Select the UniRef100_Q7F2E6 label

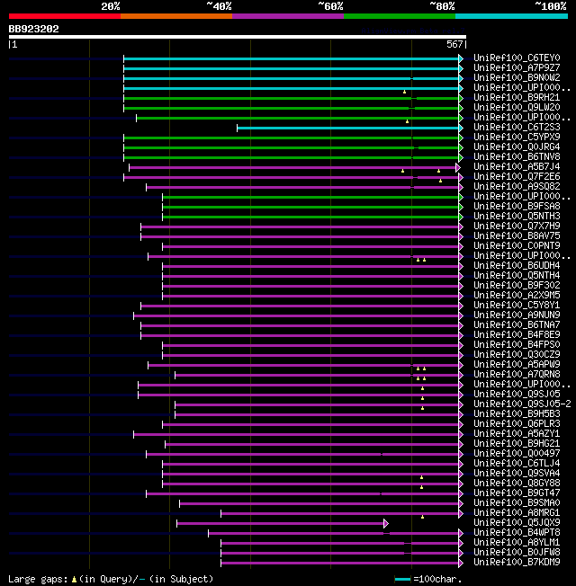(517, 176)
